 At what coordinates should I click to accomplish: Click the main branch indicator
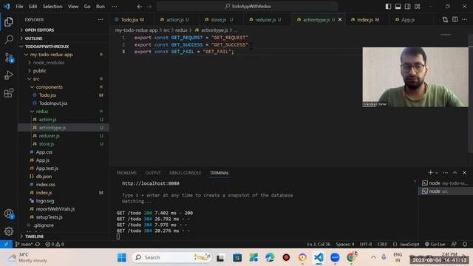tap(24, 245)
